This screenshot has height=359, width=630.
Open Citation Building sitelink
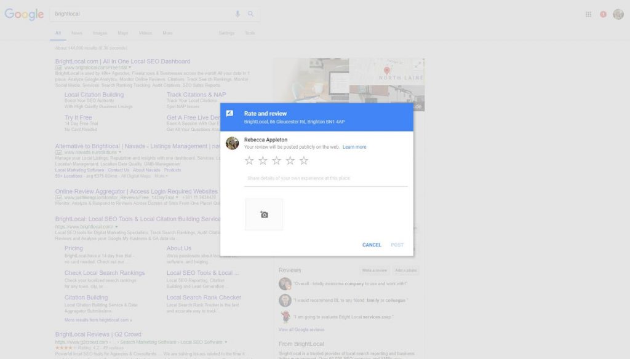tap(86, 298)
